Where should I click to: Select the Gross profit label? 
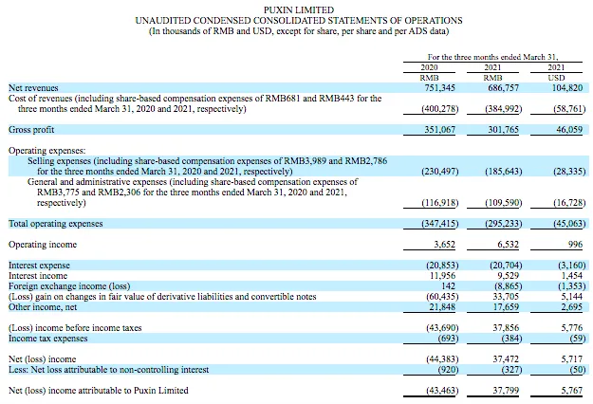[31, 130]
